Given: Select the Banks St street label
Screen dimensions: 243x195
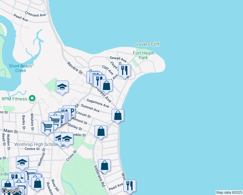Looking at the screenshot, I should (x=24, y=122).
